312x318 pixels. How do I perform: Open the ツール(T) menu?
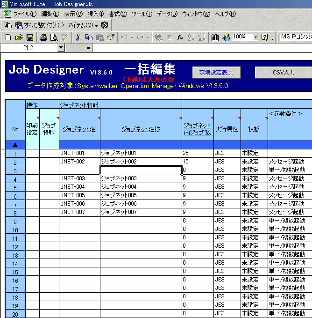(142, 14)
